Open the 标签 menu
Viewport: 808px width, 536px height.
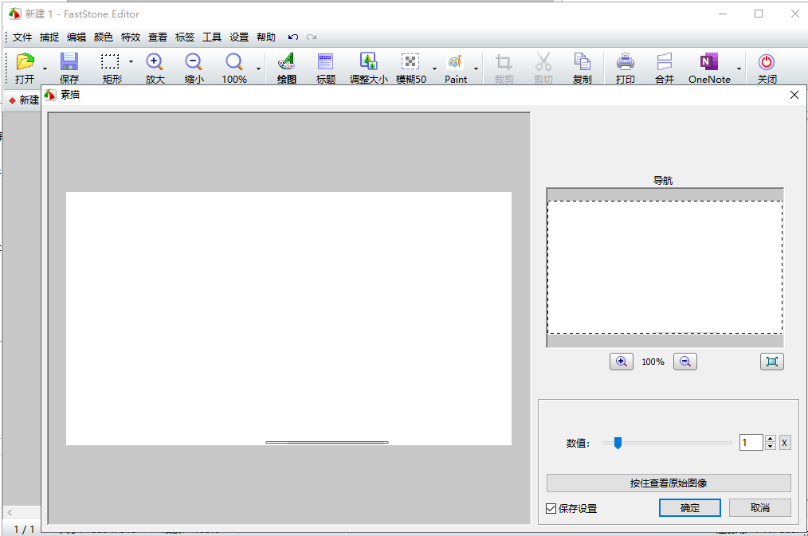point(185,37)
